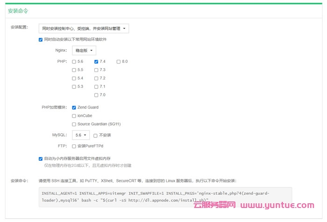Uncheck 同时自动安装以下常用网站环境软件 checkbox
This screenshot has width=327, height=222.
41,40
